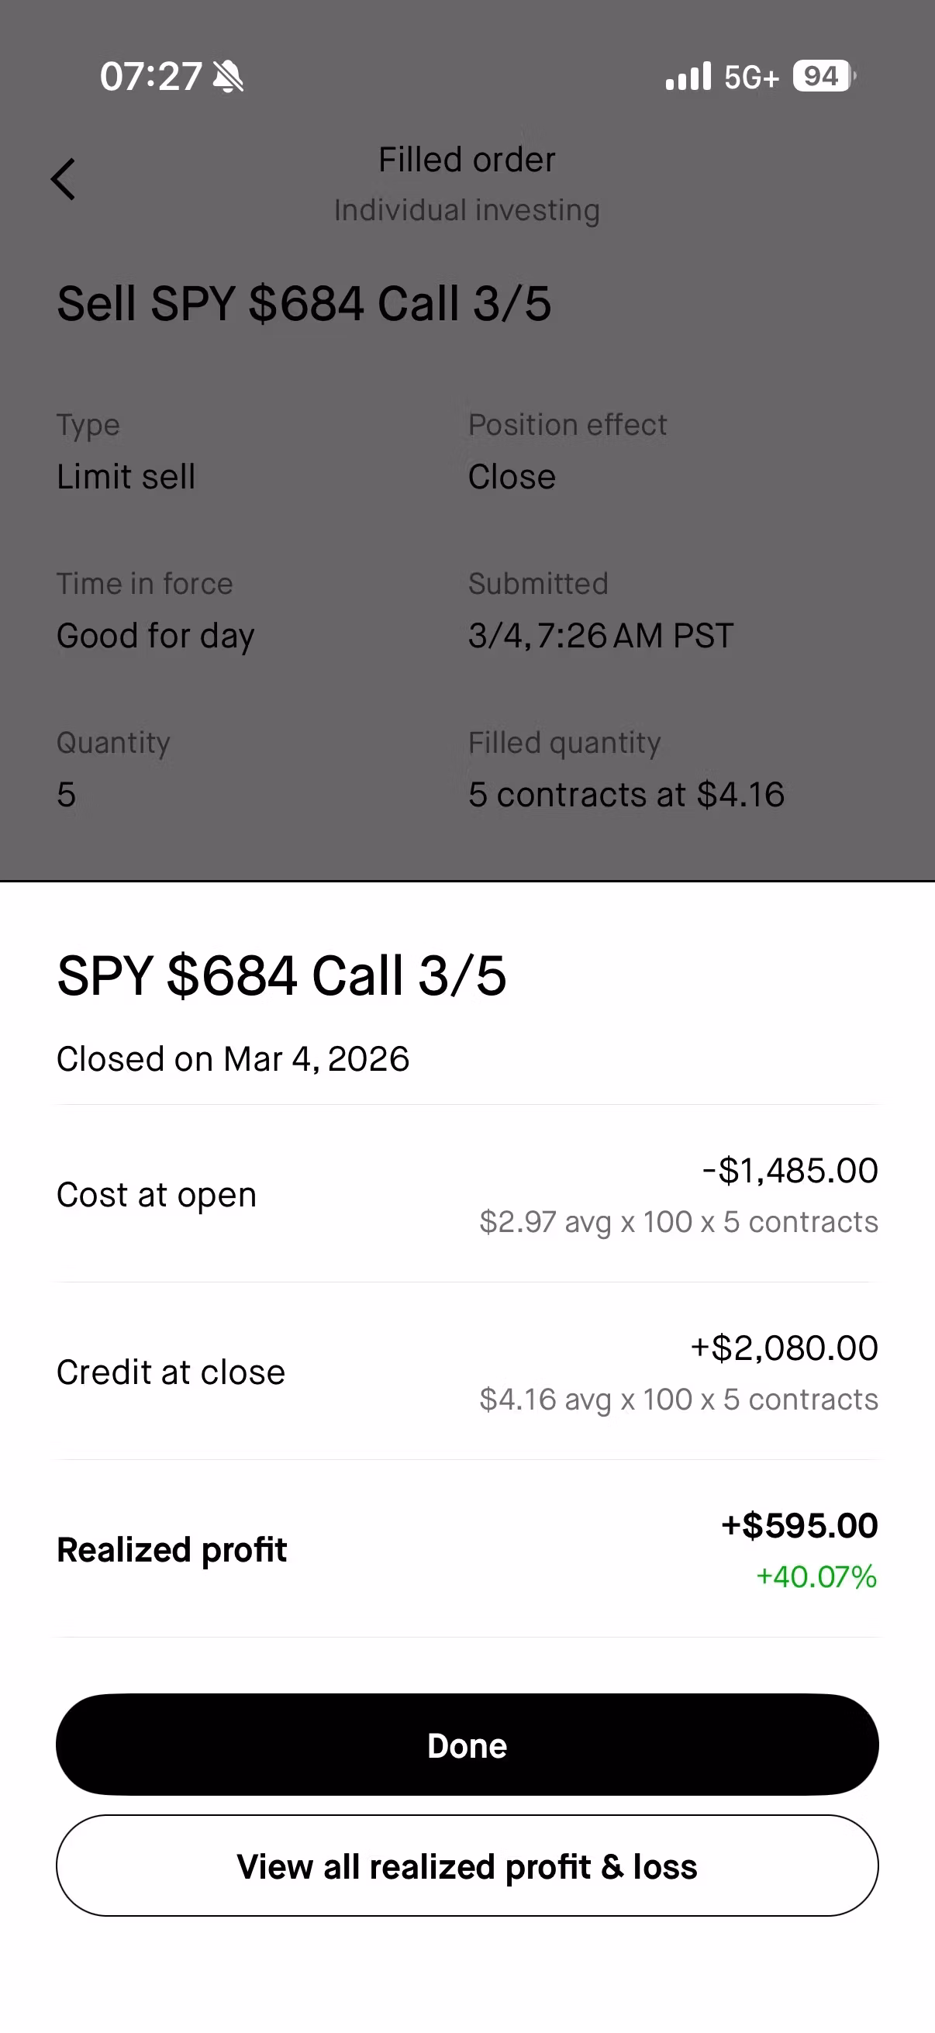Select the Sell SPY $684 Call heading

[304, 304]
